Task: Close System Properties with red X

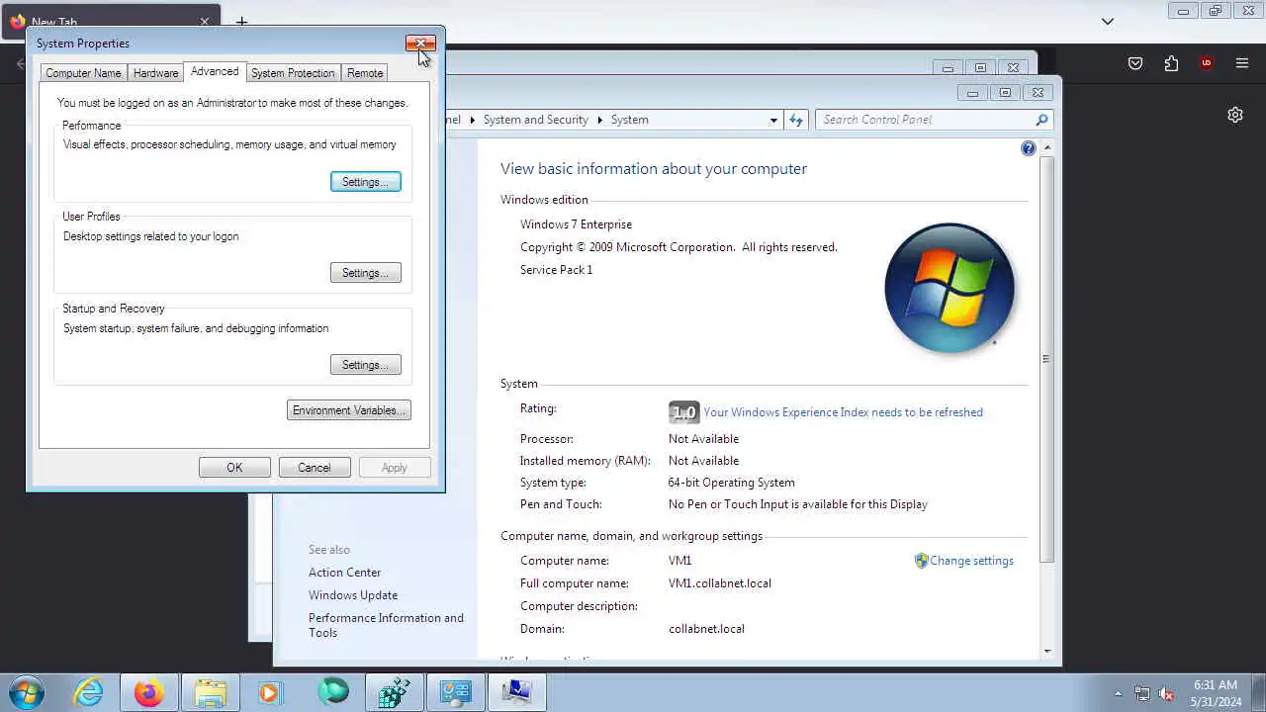Action: [x=420, y=44]
